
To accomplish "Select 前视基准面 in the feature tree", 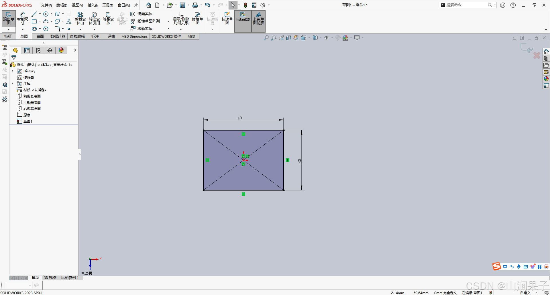I will pyautogui.click(x=32, y=96).
